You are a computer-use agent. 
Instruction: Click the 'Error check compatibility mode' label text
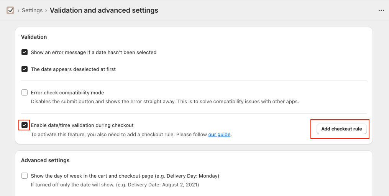point(67,93)
